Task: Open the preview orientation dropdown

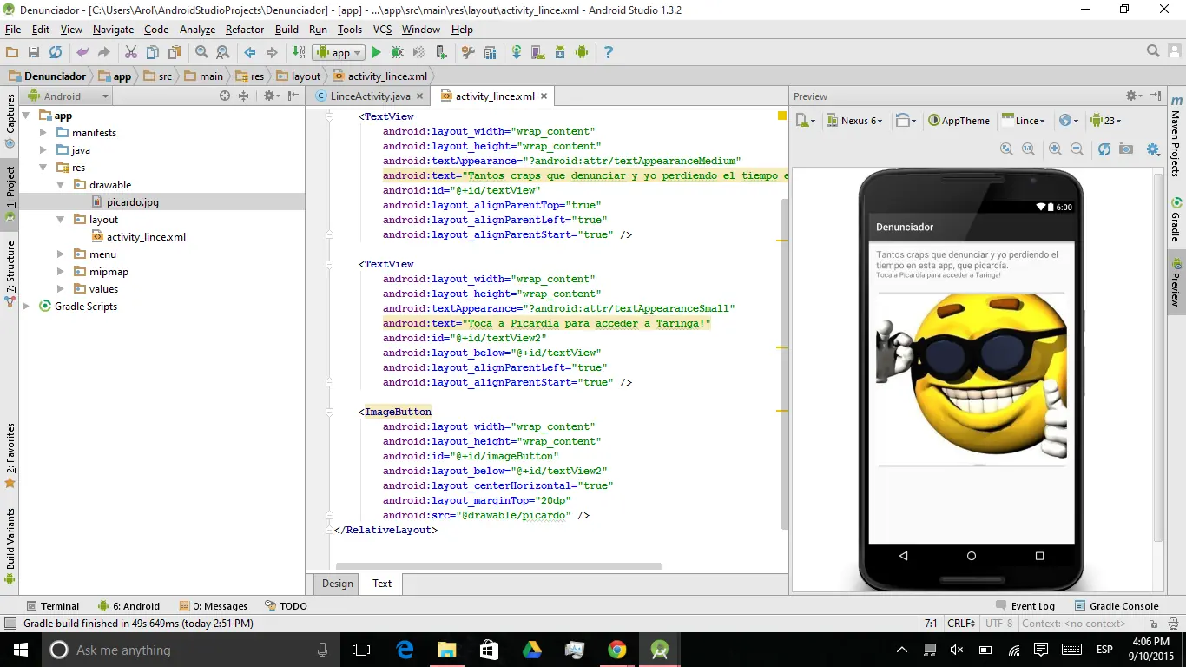Action: click(906, 121)
